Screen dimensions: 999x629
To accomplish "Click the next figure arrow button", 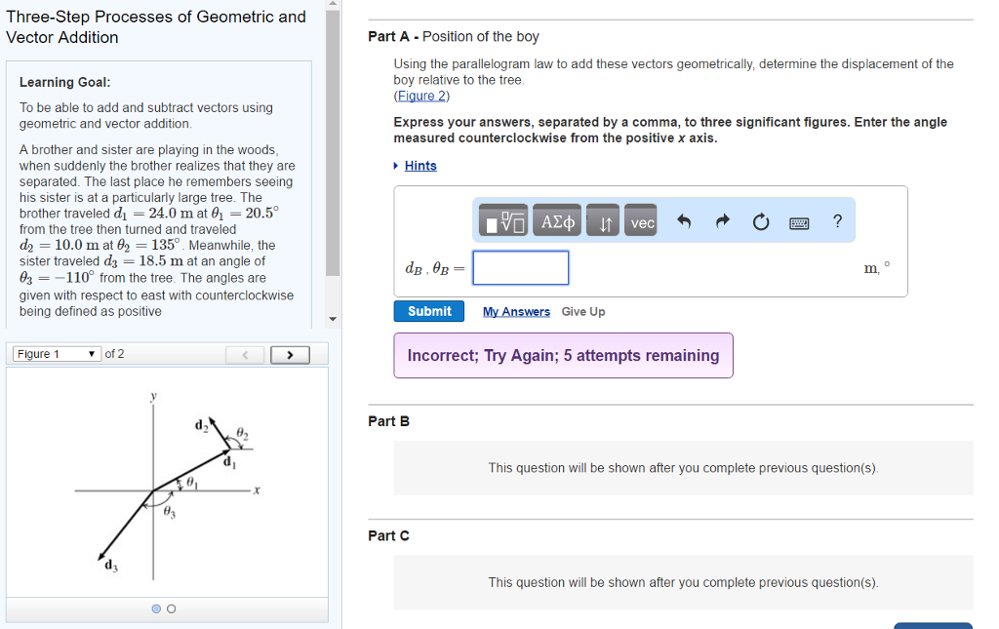I will [290, 354].
